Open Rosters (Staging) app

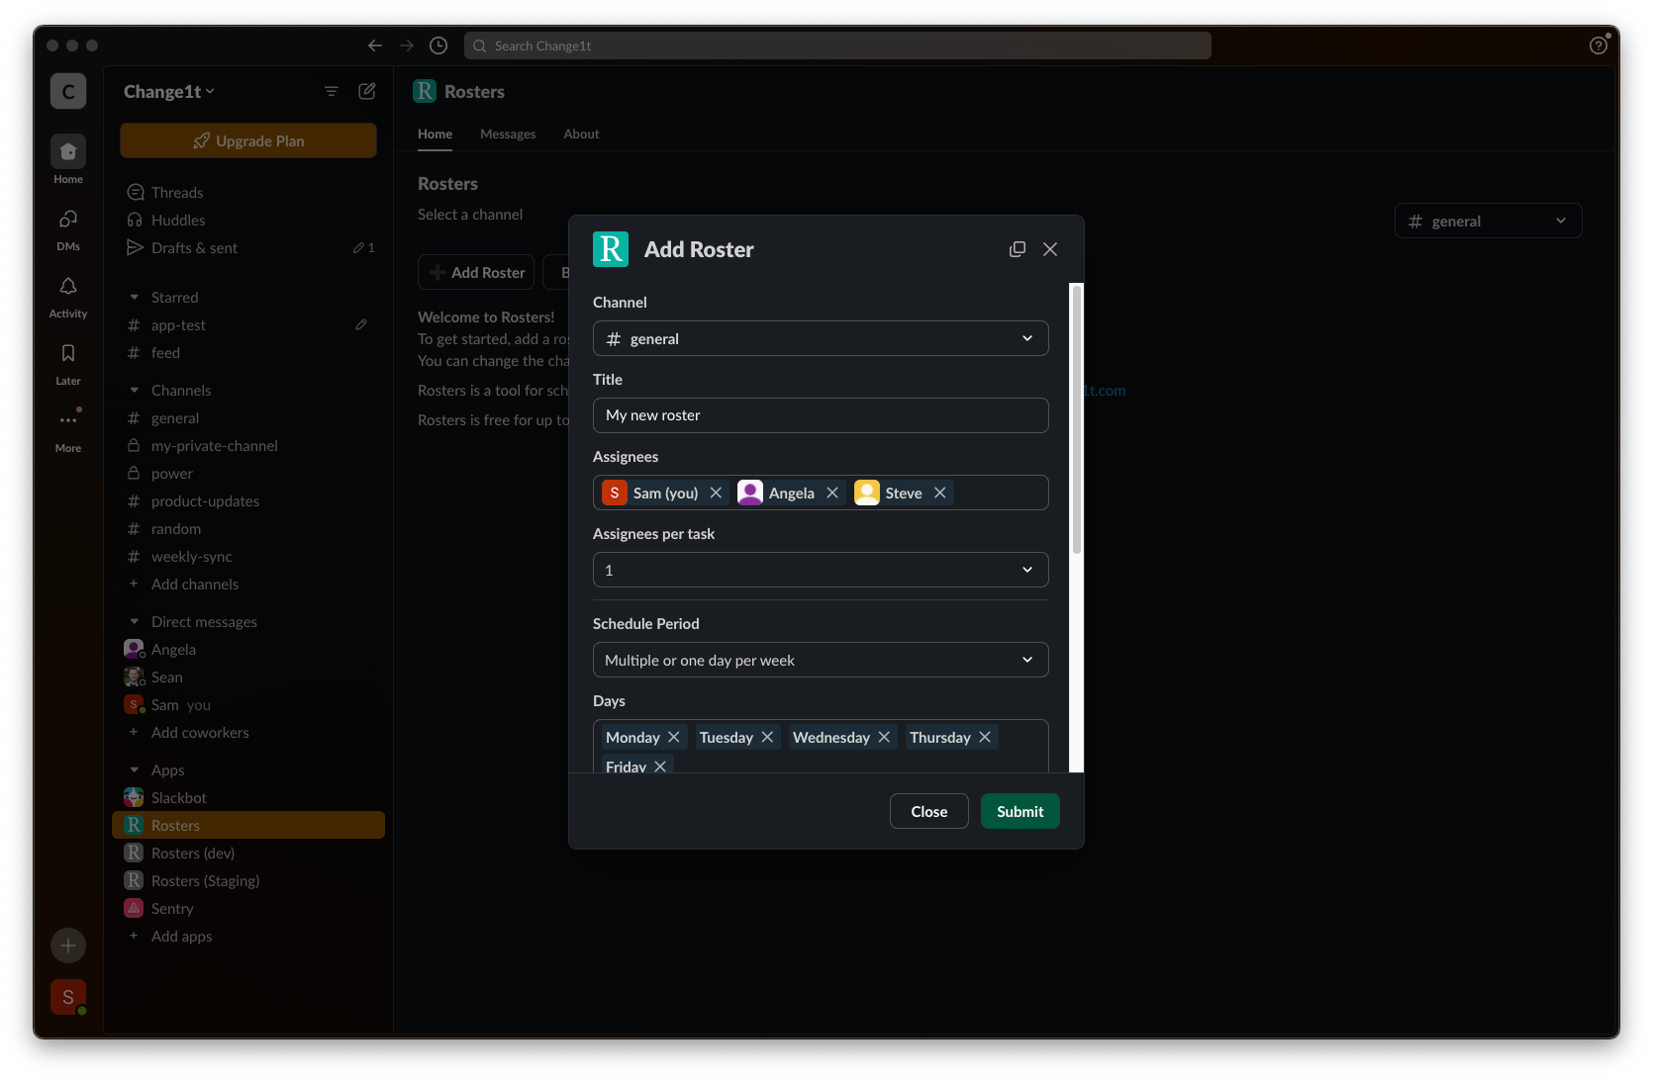[x=248, y=880]
